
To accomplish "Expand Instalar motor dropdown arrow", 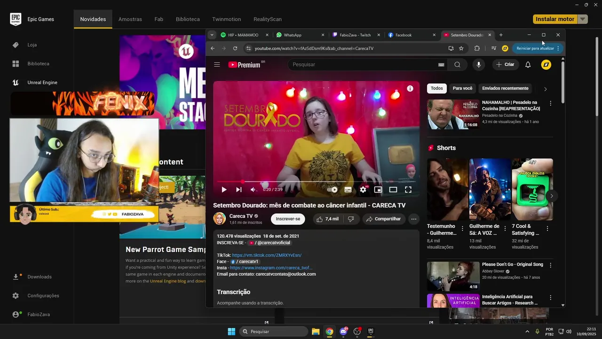I will click(583, 19).
